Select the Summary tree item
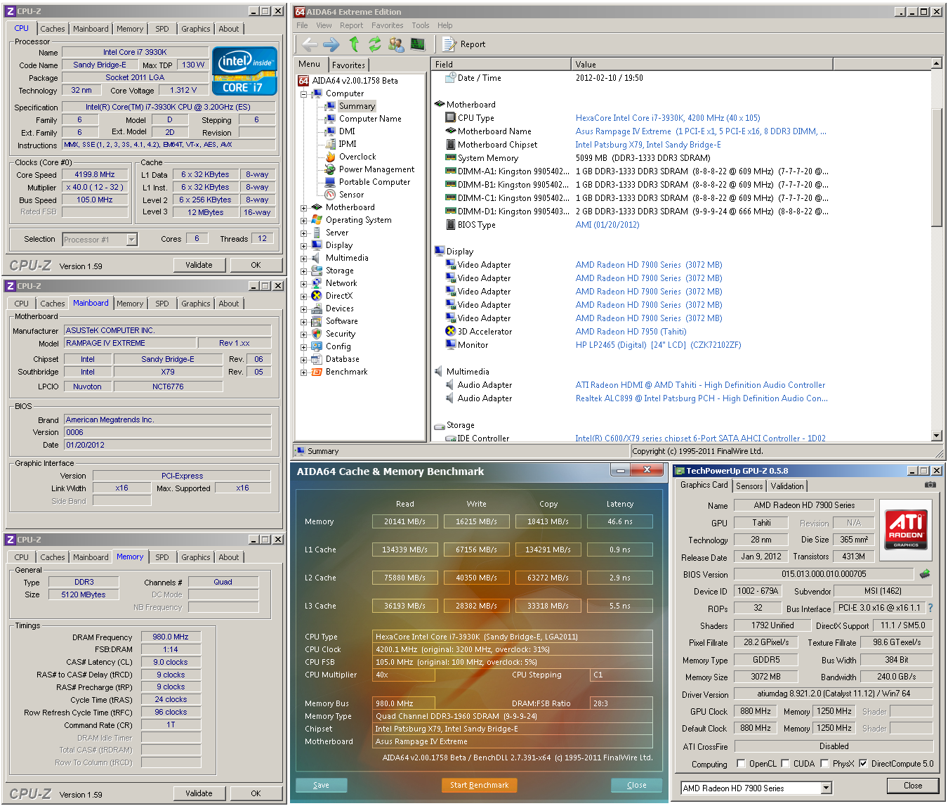Viewport: 948px width, 806px height. point(357,106)
